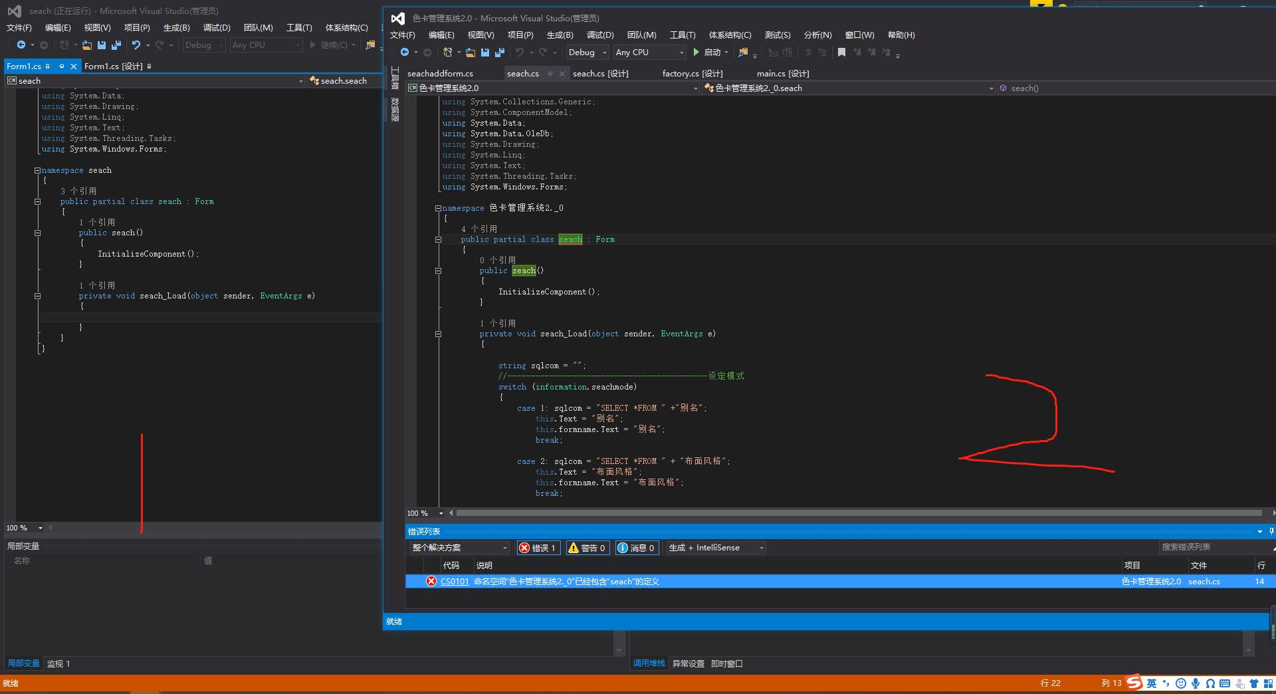Click emoji smiley icon in Sogou IME bar
Viewport: 1276px width, 694px height.
(x=1180, y=683)
